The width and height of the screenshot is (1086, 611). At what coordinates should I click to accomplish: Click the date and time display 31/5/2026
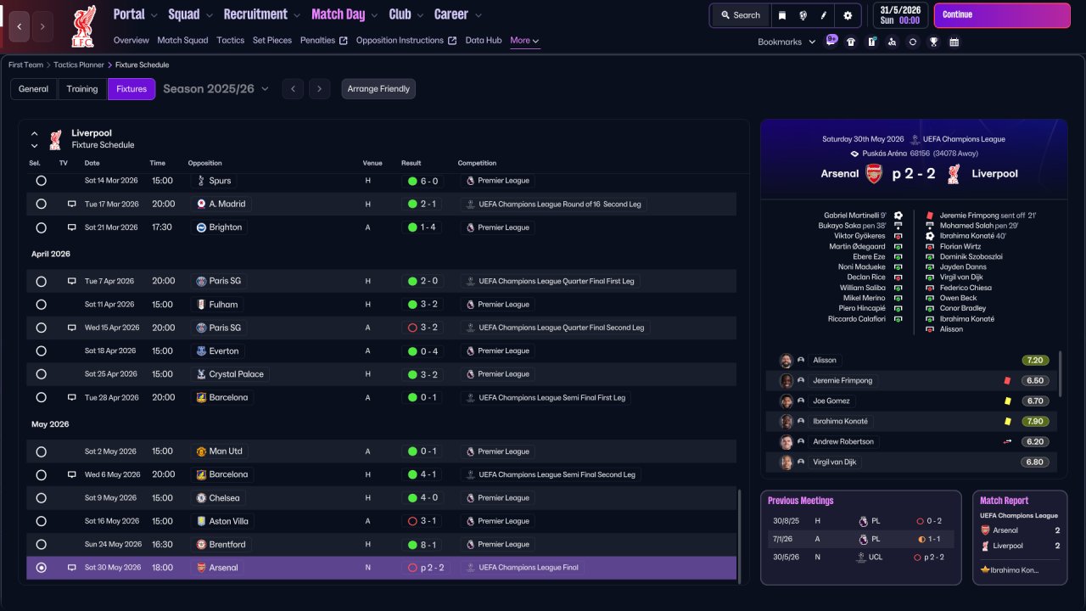[x=900, y=15]
